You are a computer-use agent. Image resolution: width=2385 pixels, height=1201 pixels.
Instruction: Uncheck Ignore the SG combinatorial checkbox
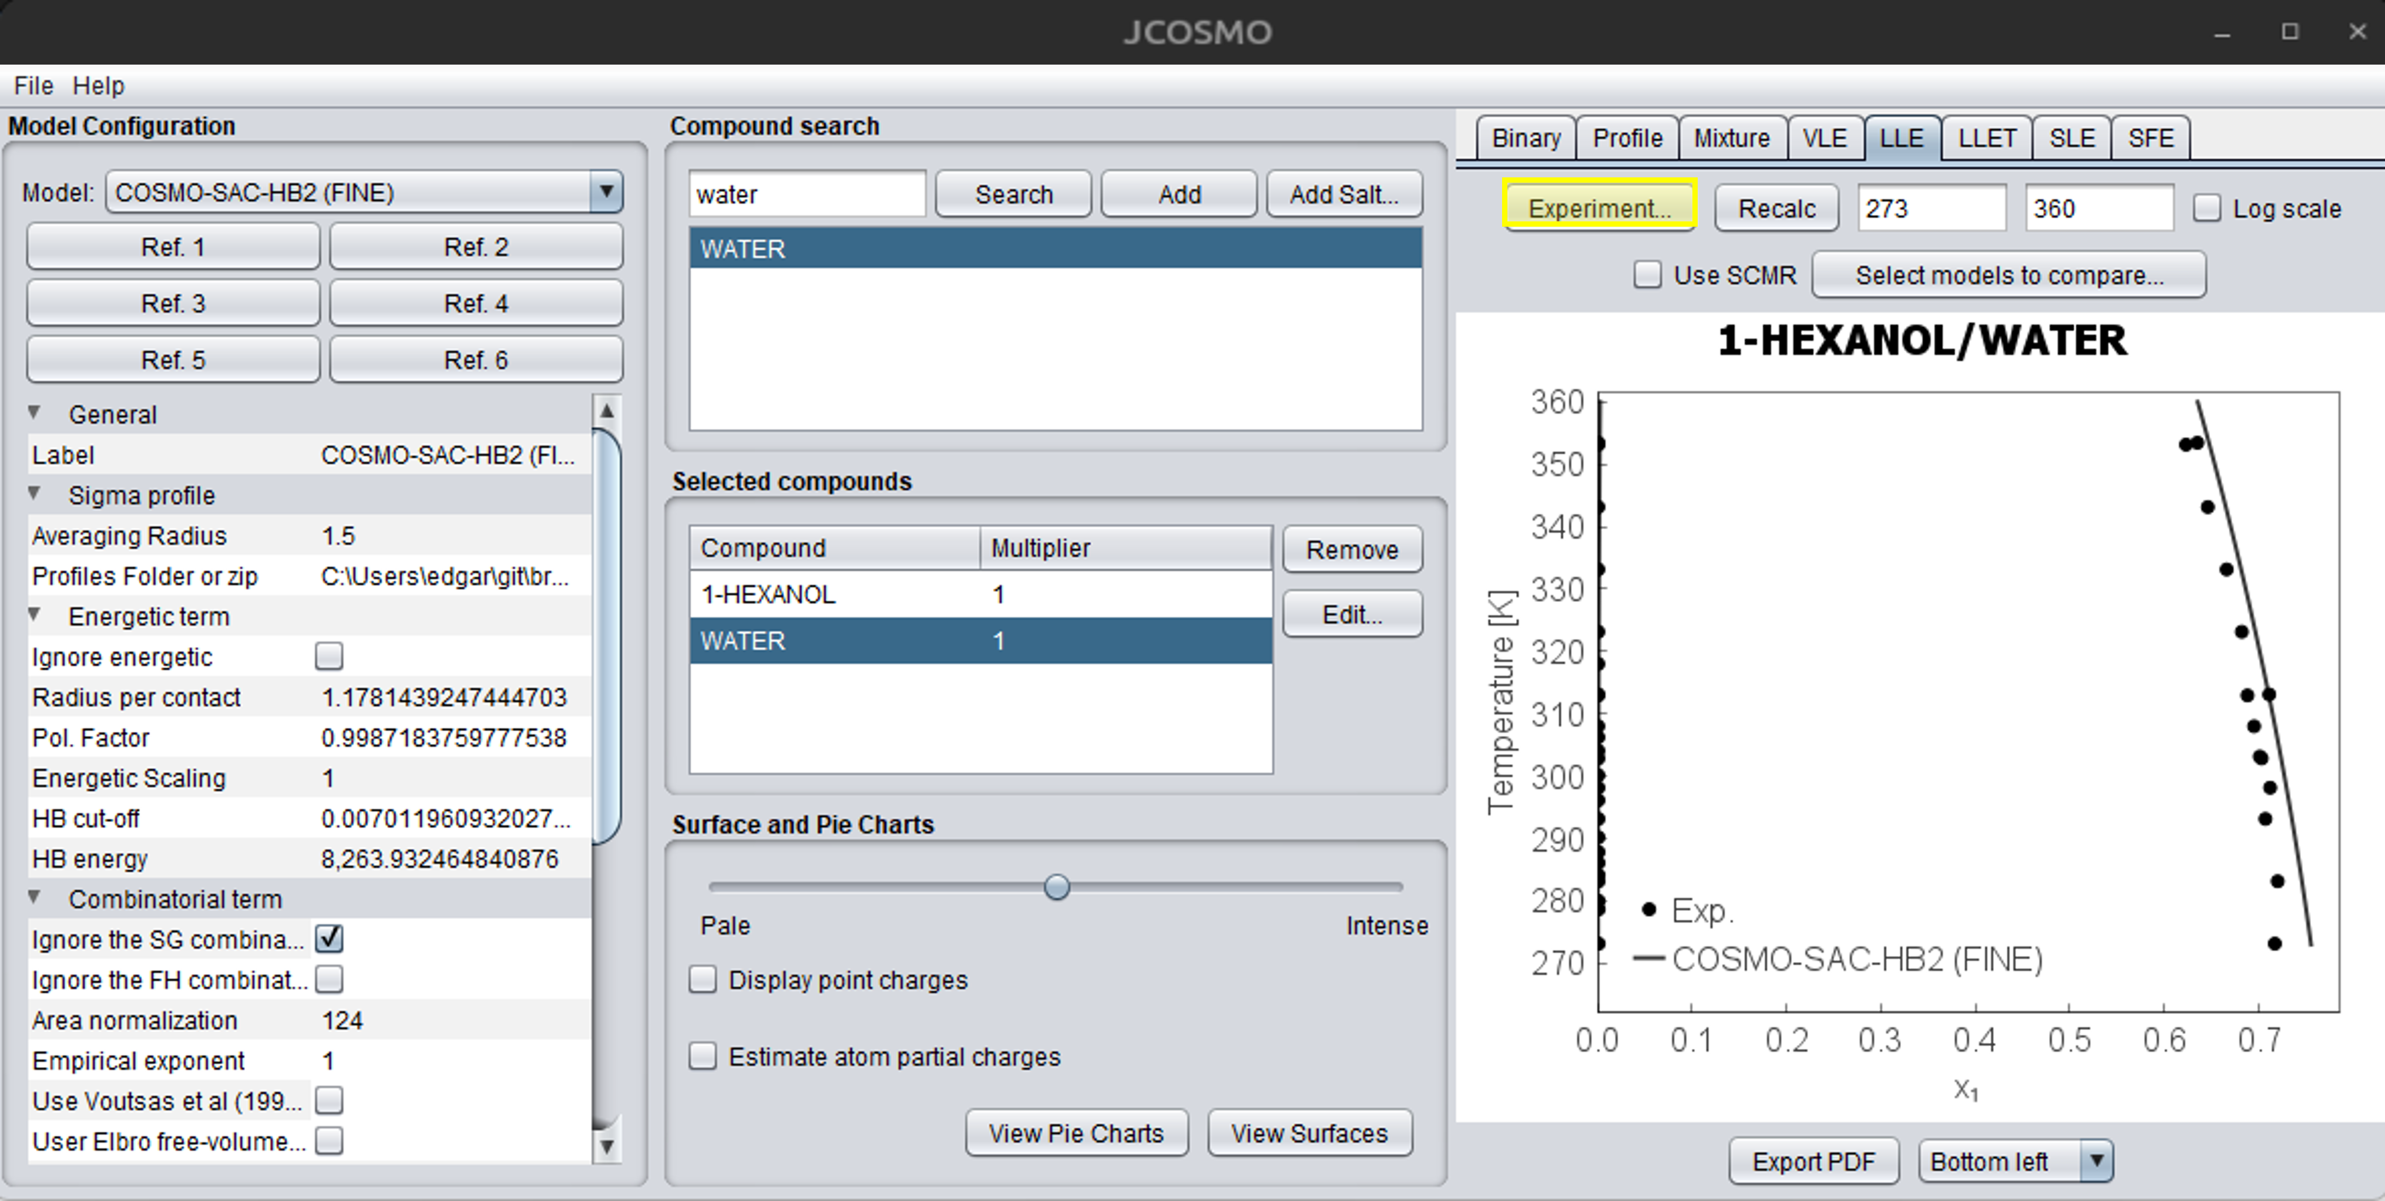(x=329, y=938)
